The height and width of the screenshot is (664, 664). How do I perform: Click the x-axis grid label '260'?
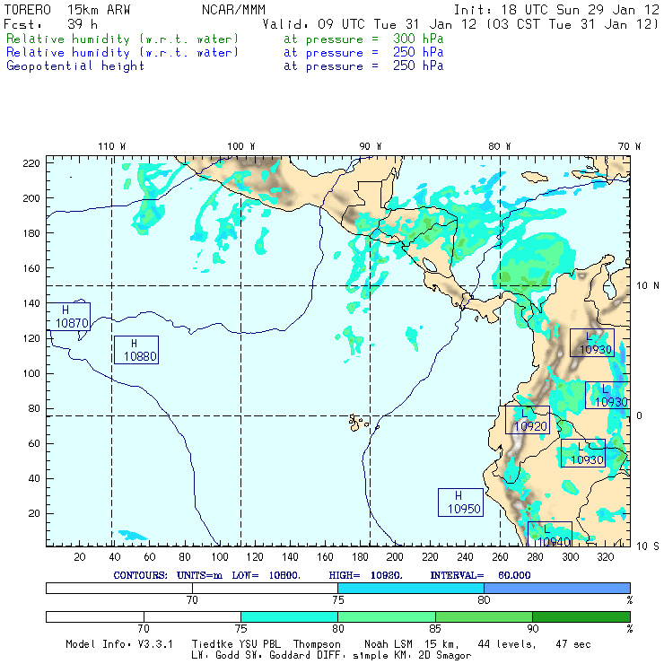click(500, 557)
